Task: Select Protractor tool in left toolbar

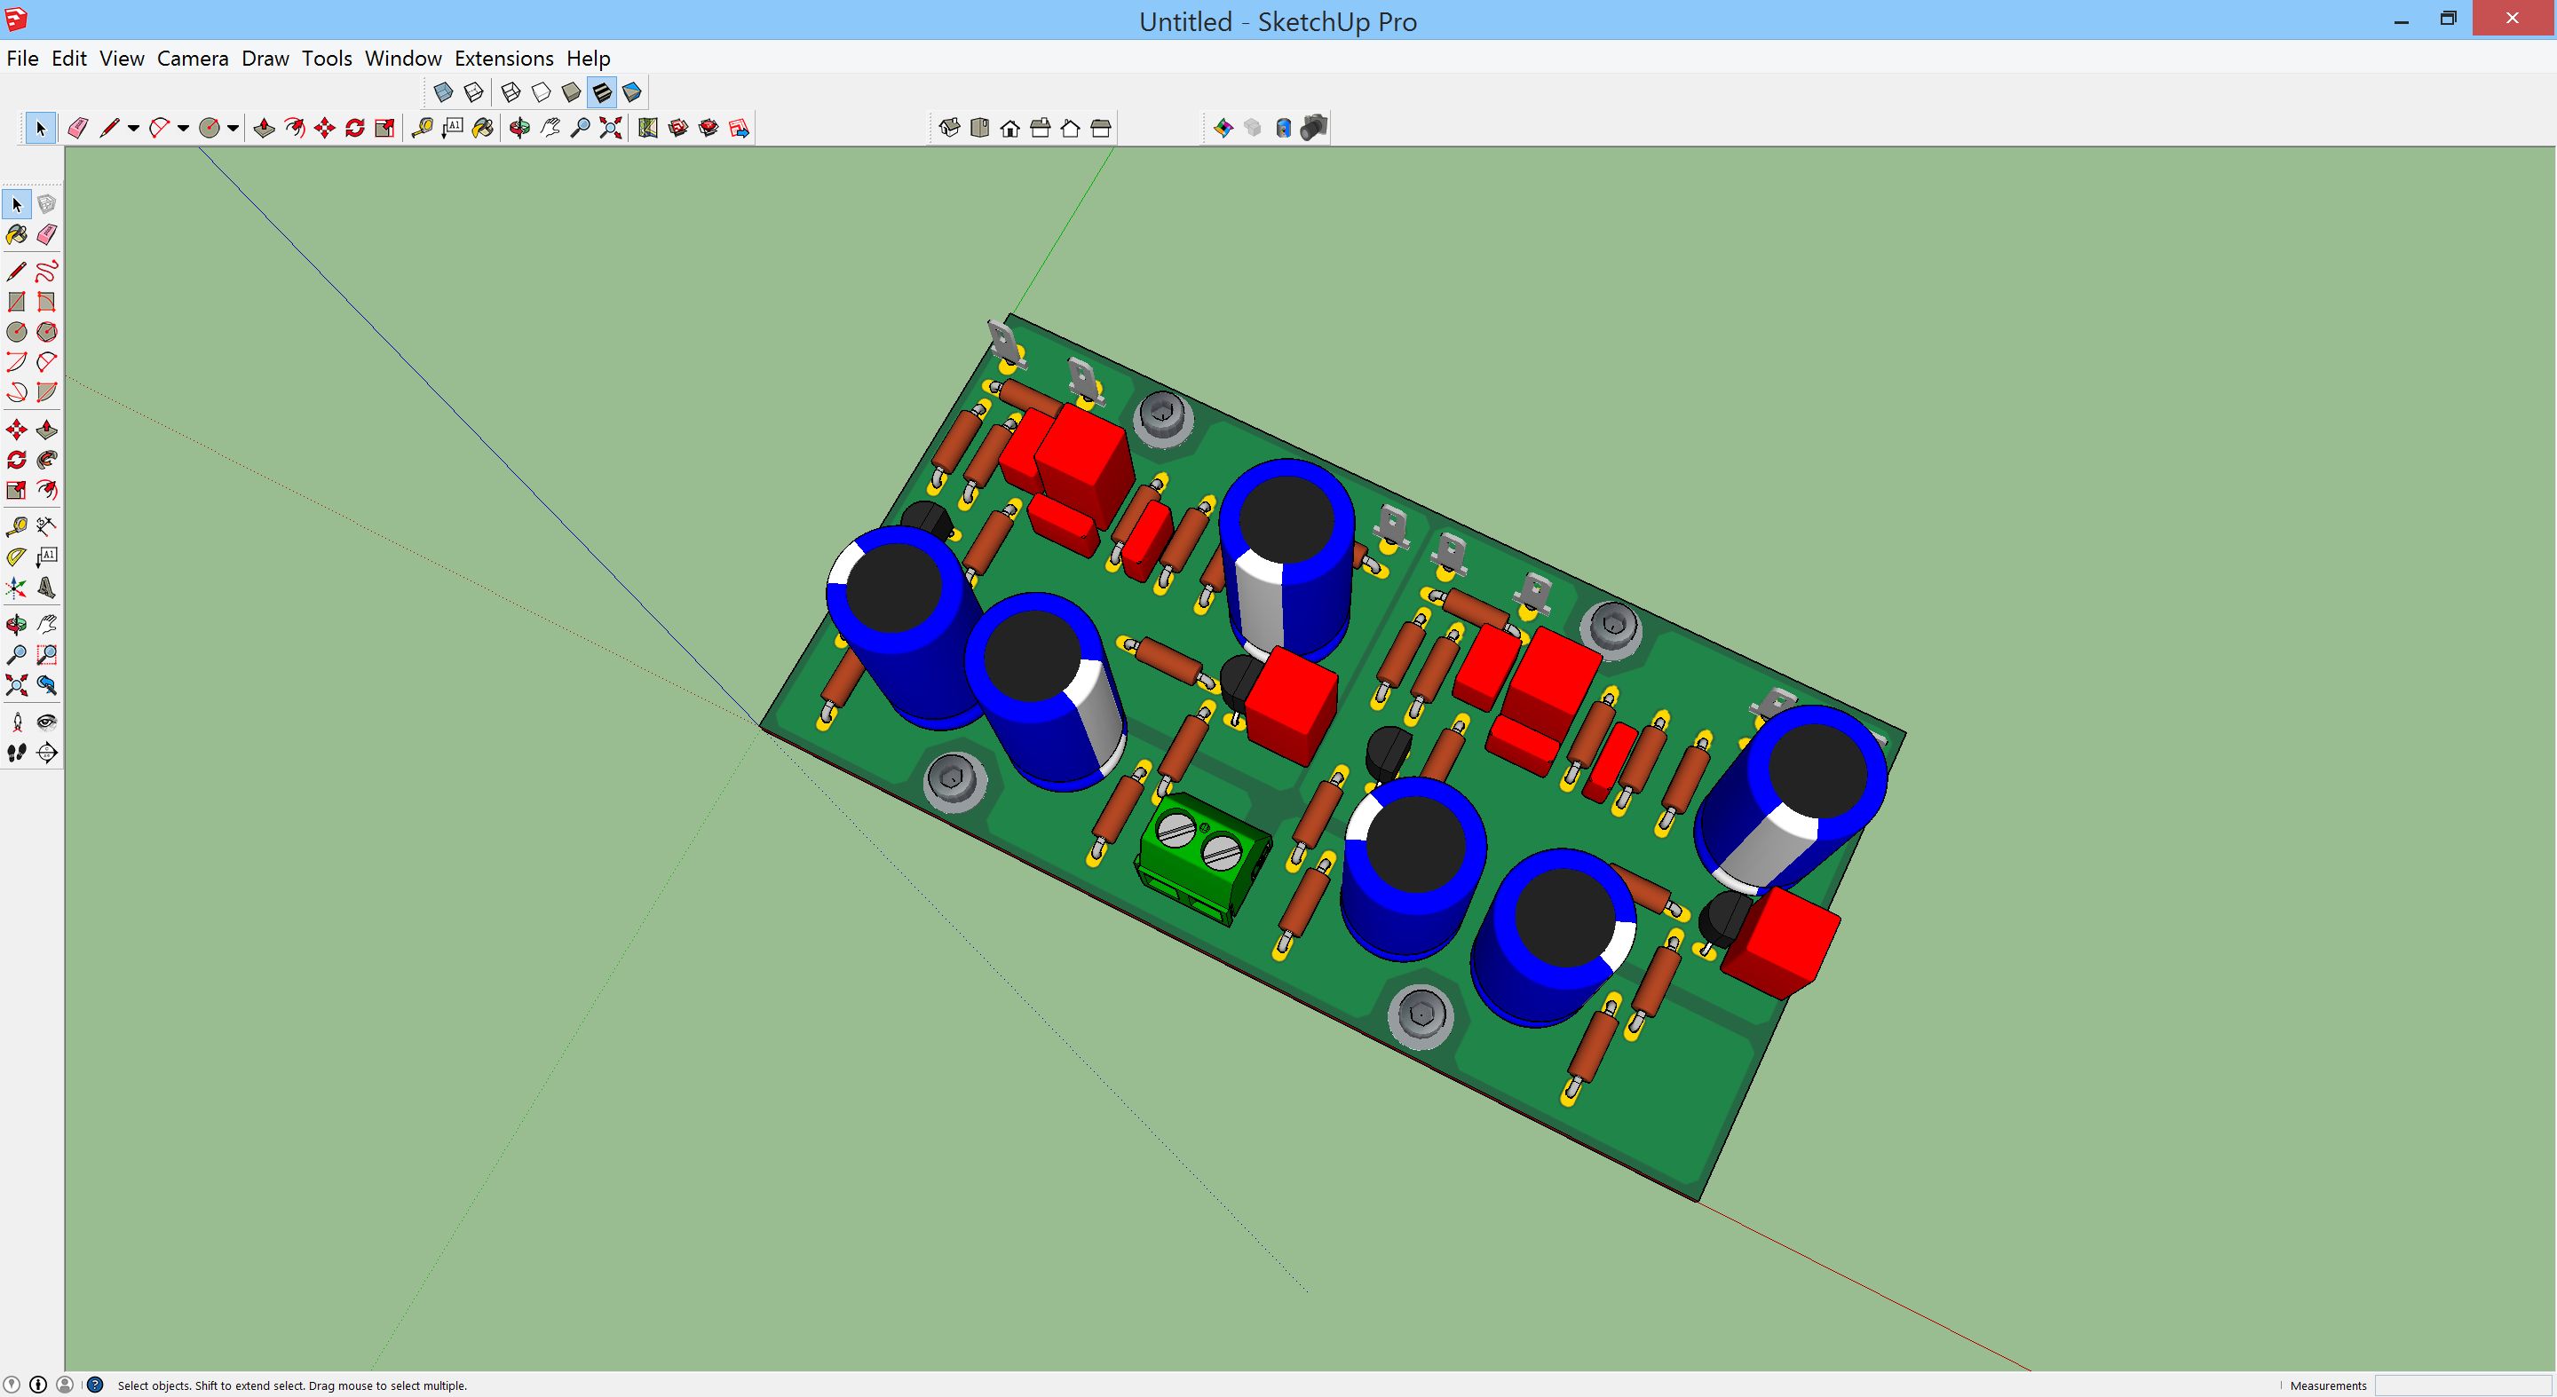Action: coord(17,556)
